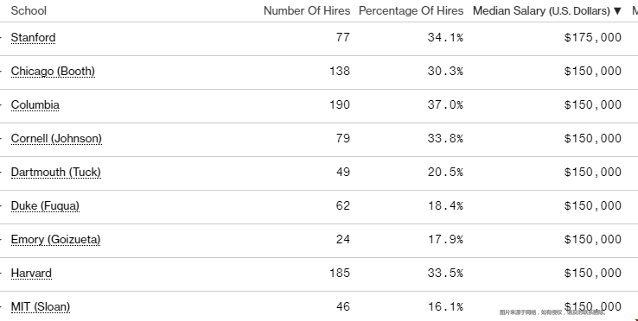Open the Chicago (Booth) link
Viewport: 638px width, 321px height.
click(x=53, y=71)
